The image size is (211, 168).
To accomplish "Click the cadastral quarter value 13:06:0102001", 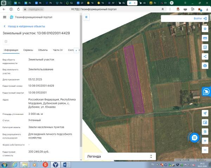I will [37, 92].
